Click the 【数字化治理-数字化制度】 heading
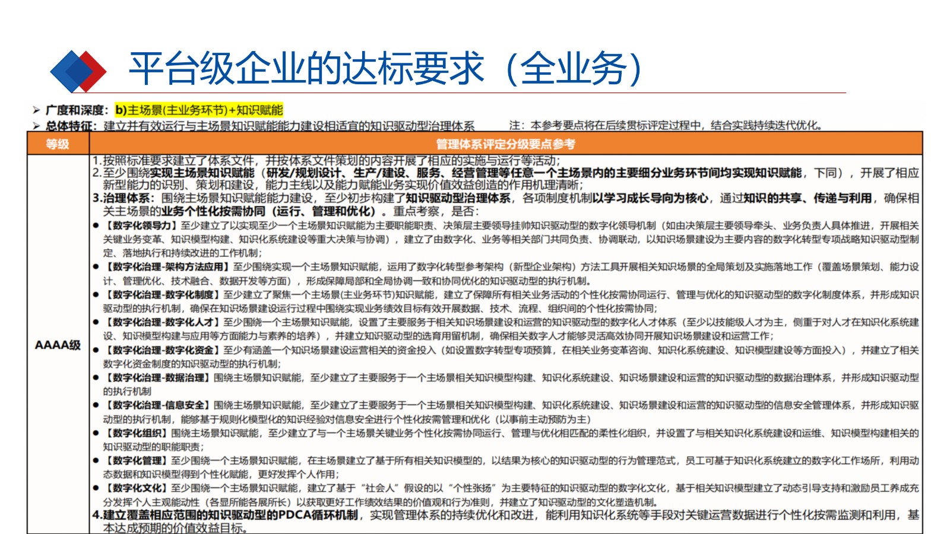Image resolution: width=950 pixels, height=534 pixels. (x=163, y=295)
